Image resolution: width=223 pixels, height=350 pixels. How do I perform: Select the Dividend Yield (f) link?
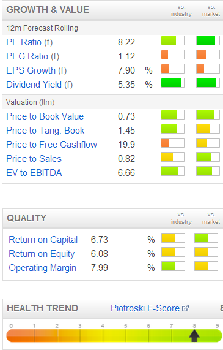39,85
